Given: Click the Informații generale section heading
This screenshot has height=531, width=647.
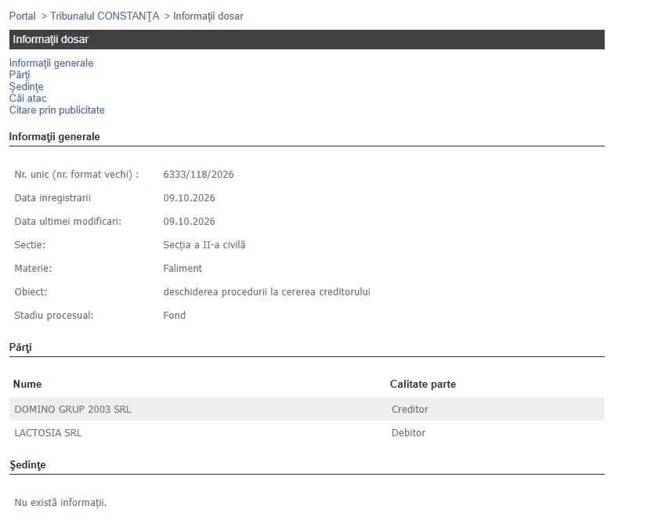Looking at the screenshot, I should 55,136.
